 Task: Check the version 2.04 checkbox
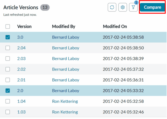tap(8, 48)
